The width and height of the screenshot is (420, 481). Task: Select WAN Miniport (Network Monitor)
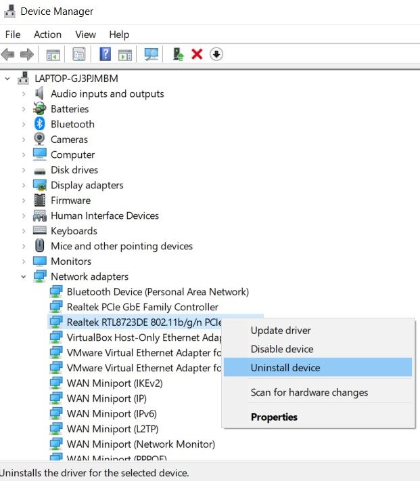click(141, 444)
